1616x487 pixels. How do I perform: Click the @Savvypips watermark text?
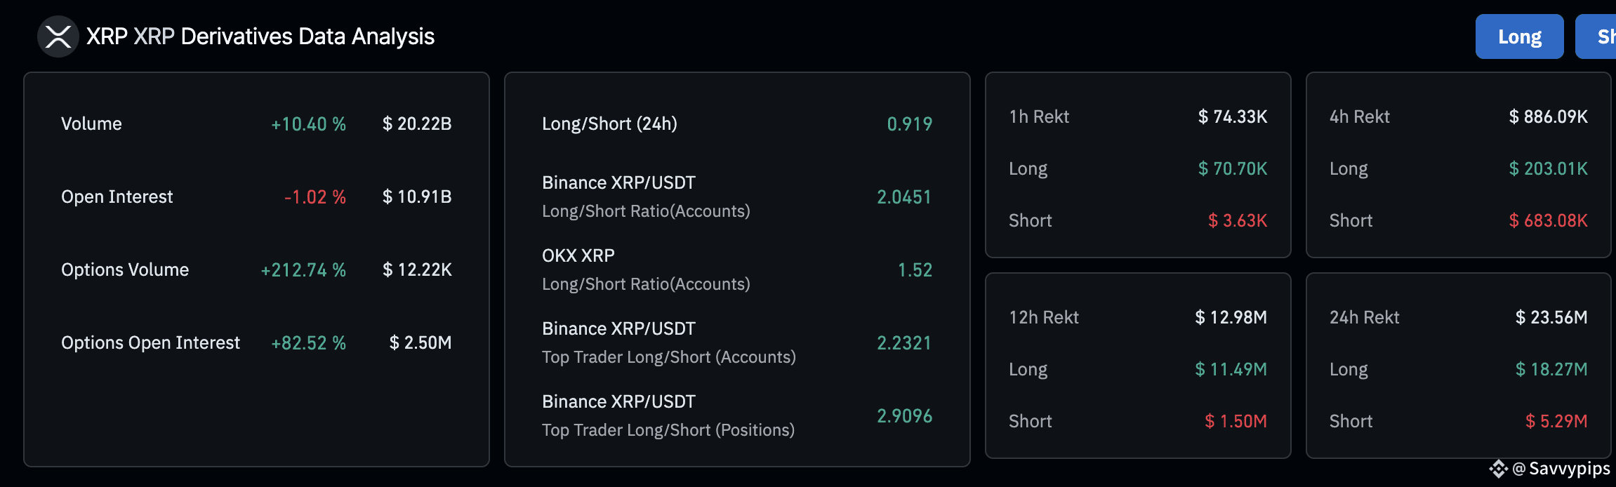1561,469
